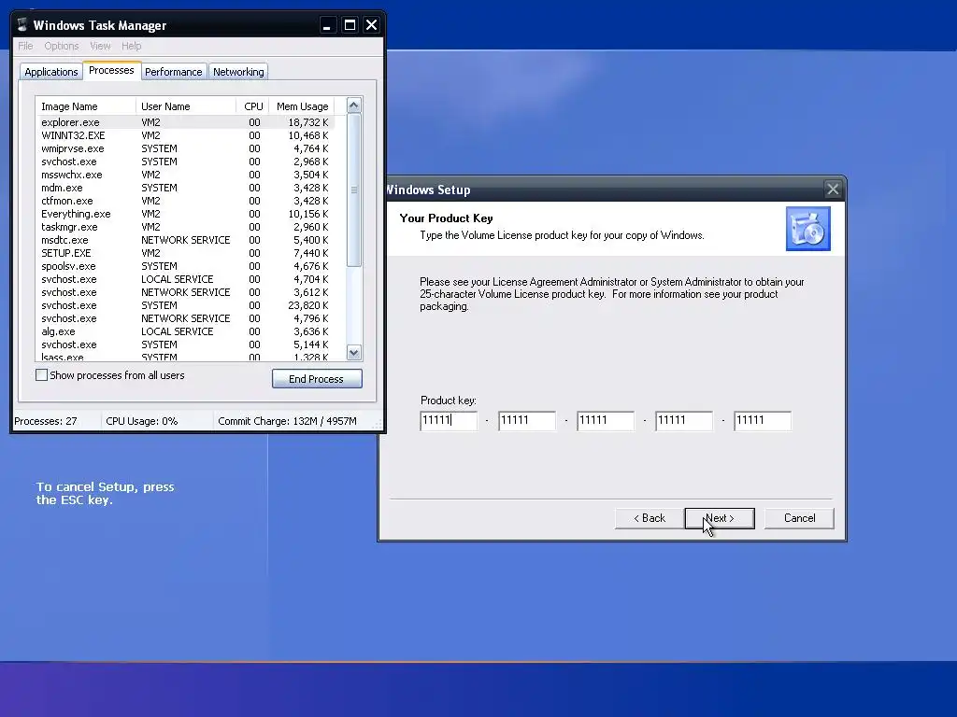The width and height of the screenshot is (957, 717).
Task: Click the Back button in Windows Setup
Action: [x=650, y=518]
